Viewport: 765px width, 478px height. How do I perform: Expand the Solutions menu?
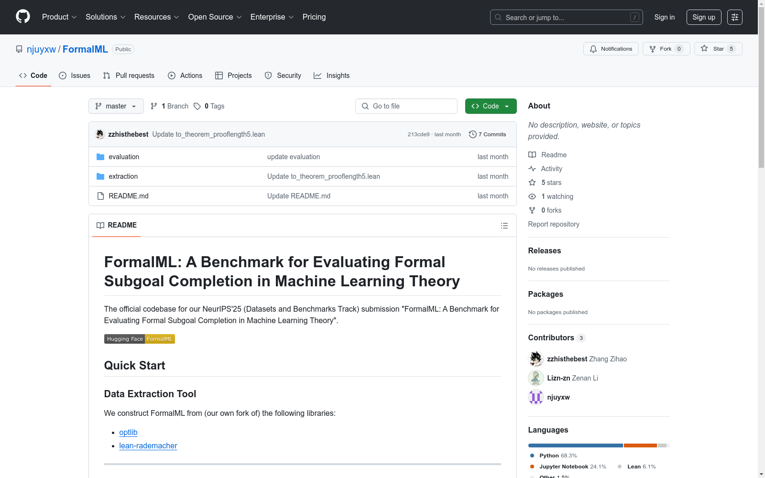pyautogui.click(x=105, y=17)
